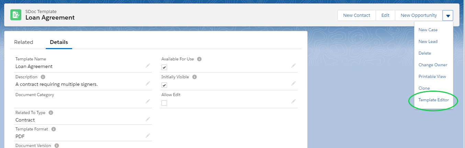Viewport: 465px width, 148px height.
Task: Click the New Opportunity button
Action: tap(419, 15)
